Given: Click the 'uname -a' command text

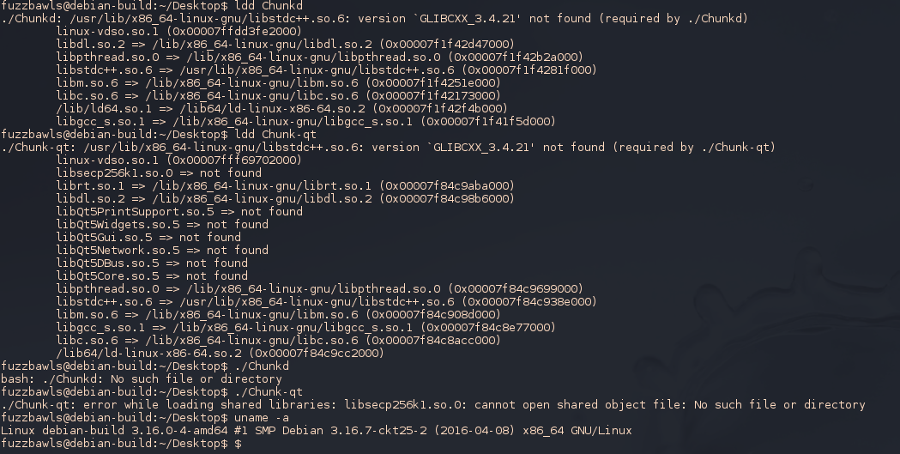Looking at the screenshot, I should coord(262,418).
